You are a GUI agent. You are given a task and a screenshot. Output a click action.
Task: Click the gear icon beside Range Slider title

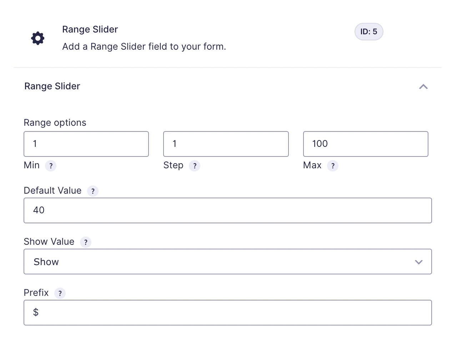click(x=38, y=38)
